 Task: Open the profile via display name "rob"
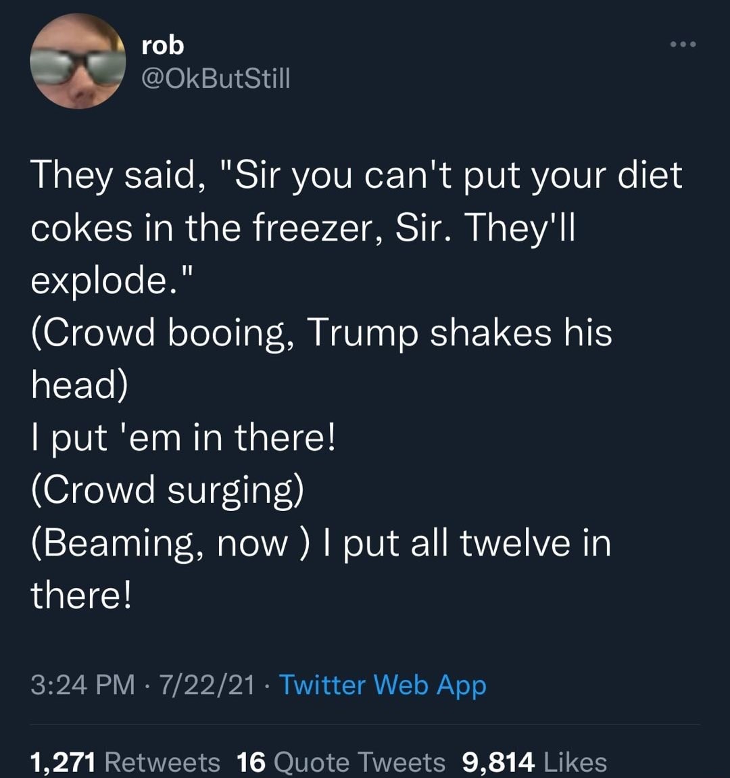162,45
